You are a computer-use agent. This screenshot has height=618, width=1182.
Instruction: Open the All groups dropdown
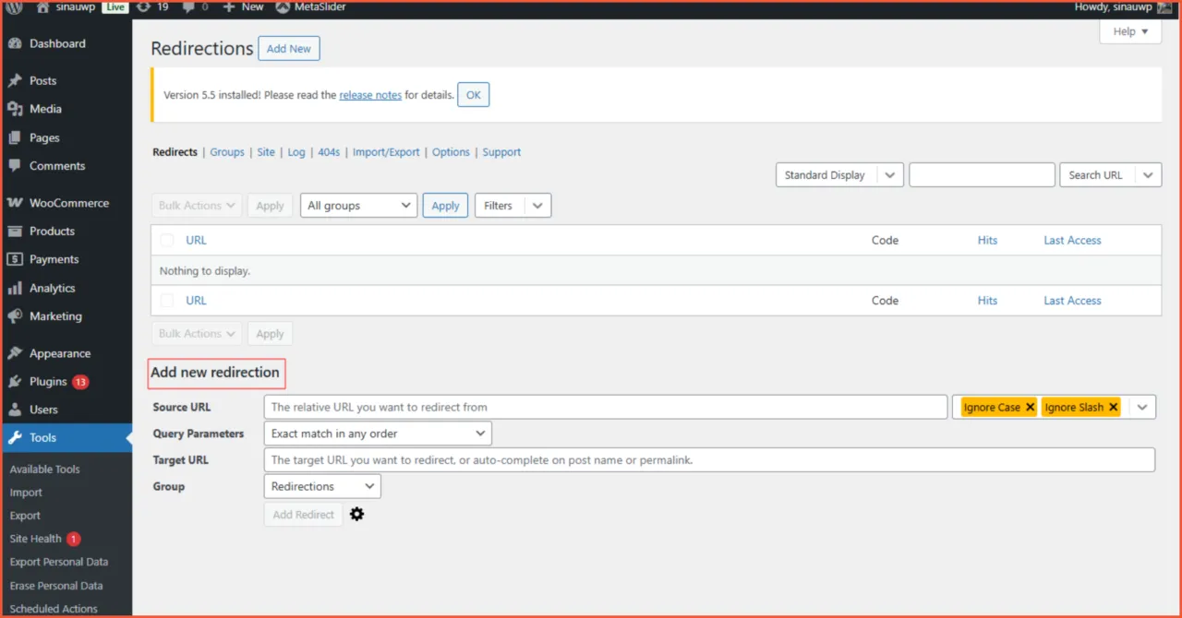[358, 205]
